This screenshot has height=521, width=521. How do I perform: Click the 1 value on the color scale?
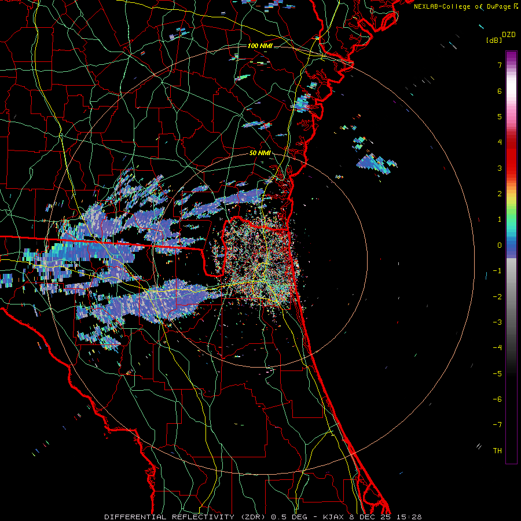(x=500, y=219)
